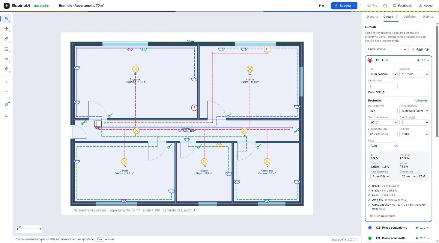This screenshot has width=439, height=243.
Task: Select lamp L6 in Bagno
Action: [204, 162]
